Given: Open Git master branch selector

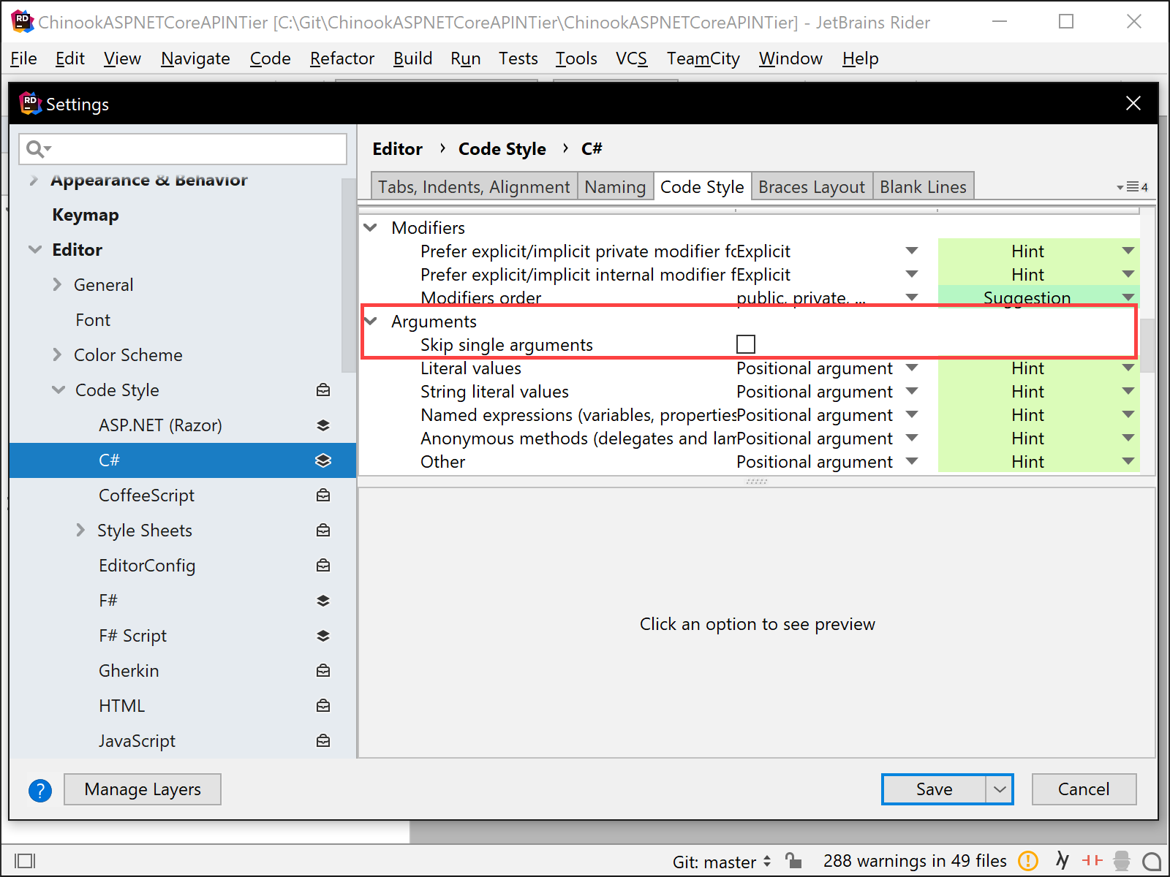Looking at the screenshot, I should [722, 862].
